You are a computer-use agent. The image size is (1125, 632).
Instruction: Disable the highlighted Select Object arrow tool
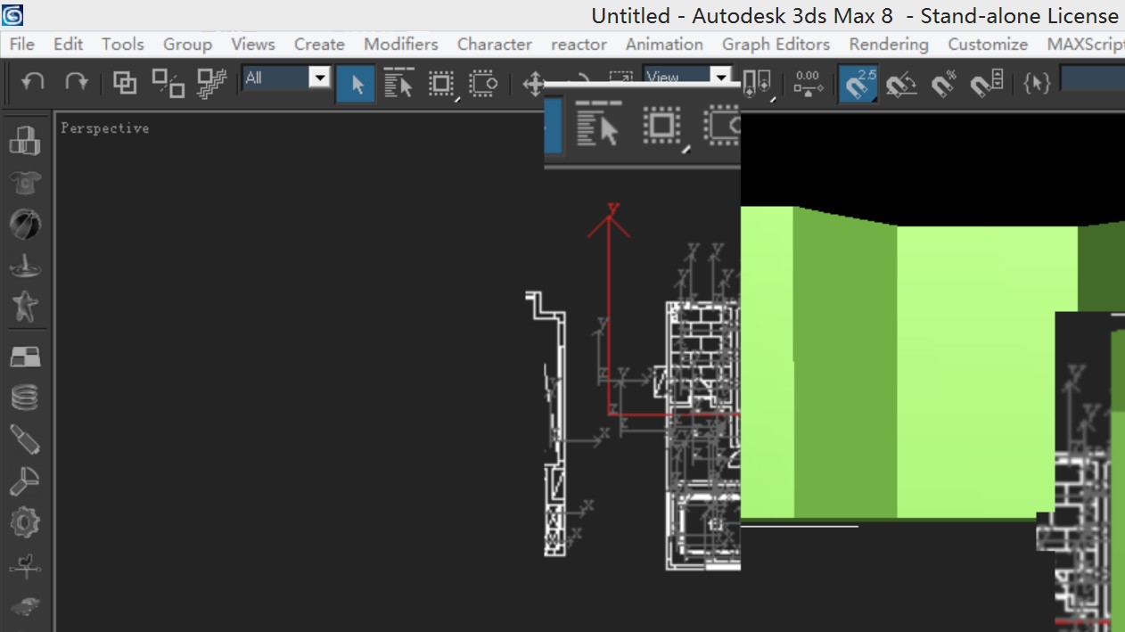356,82
